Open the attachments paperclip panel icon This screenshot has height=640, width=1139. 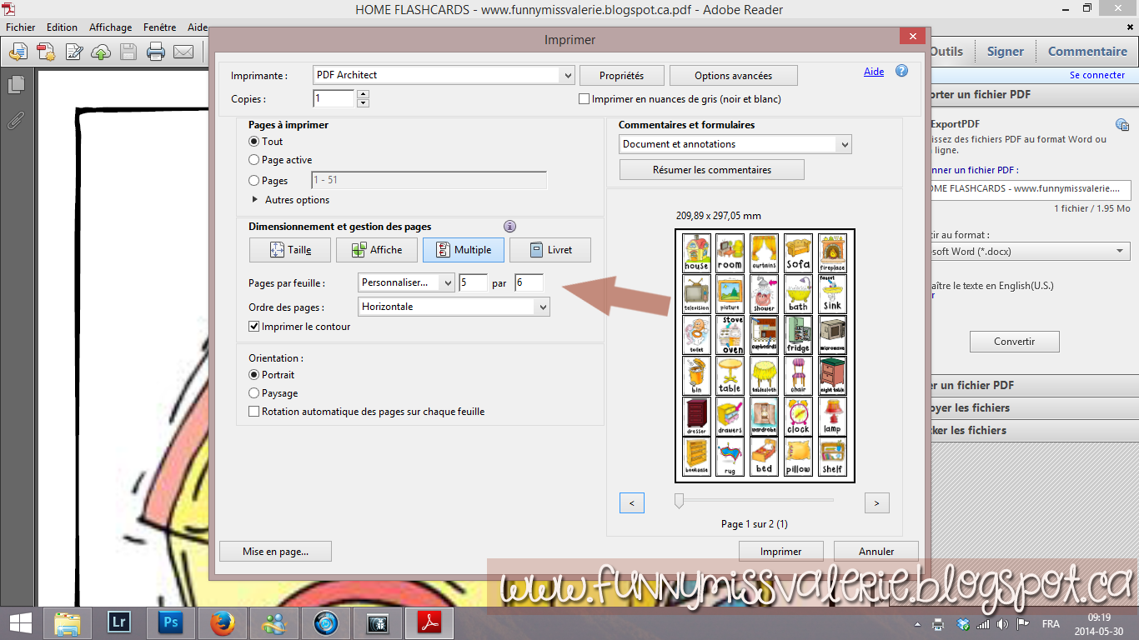[16, 121]
